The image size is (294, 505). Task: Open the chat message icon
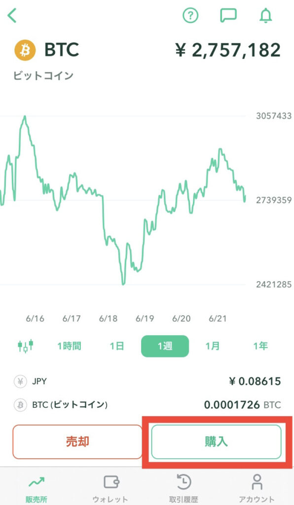point(228,15)
